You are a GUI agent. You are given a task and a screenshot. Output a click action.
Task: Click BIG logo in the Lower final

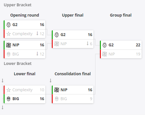9,99
